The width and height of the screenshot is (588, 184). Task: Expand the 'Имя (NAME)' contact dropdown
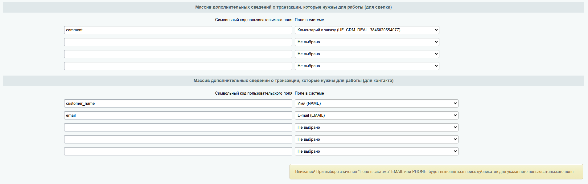tap(376, 104)
